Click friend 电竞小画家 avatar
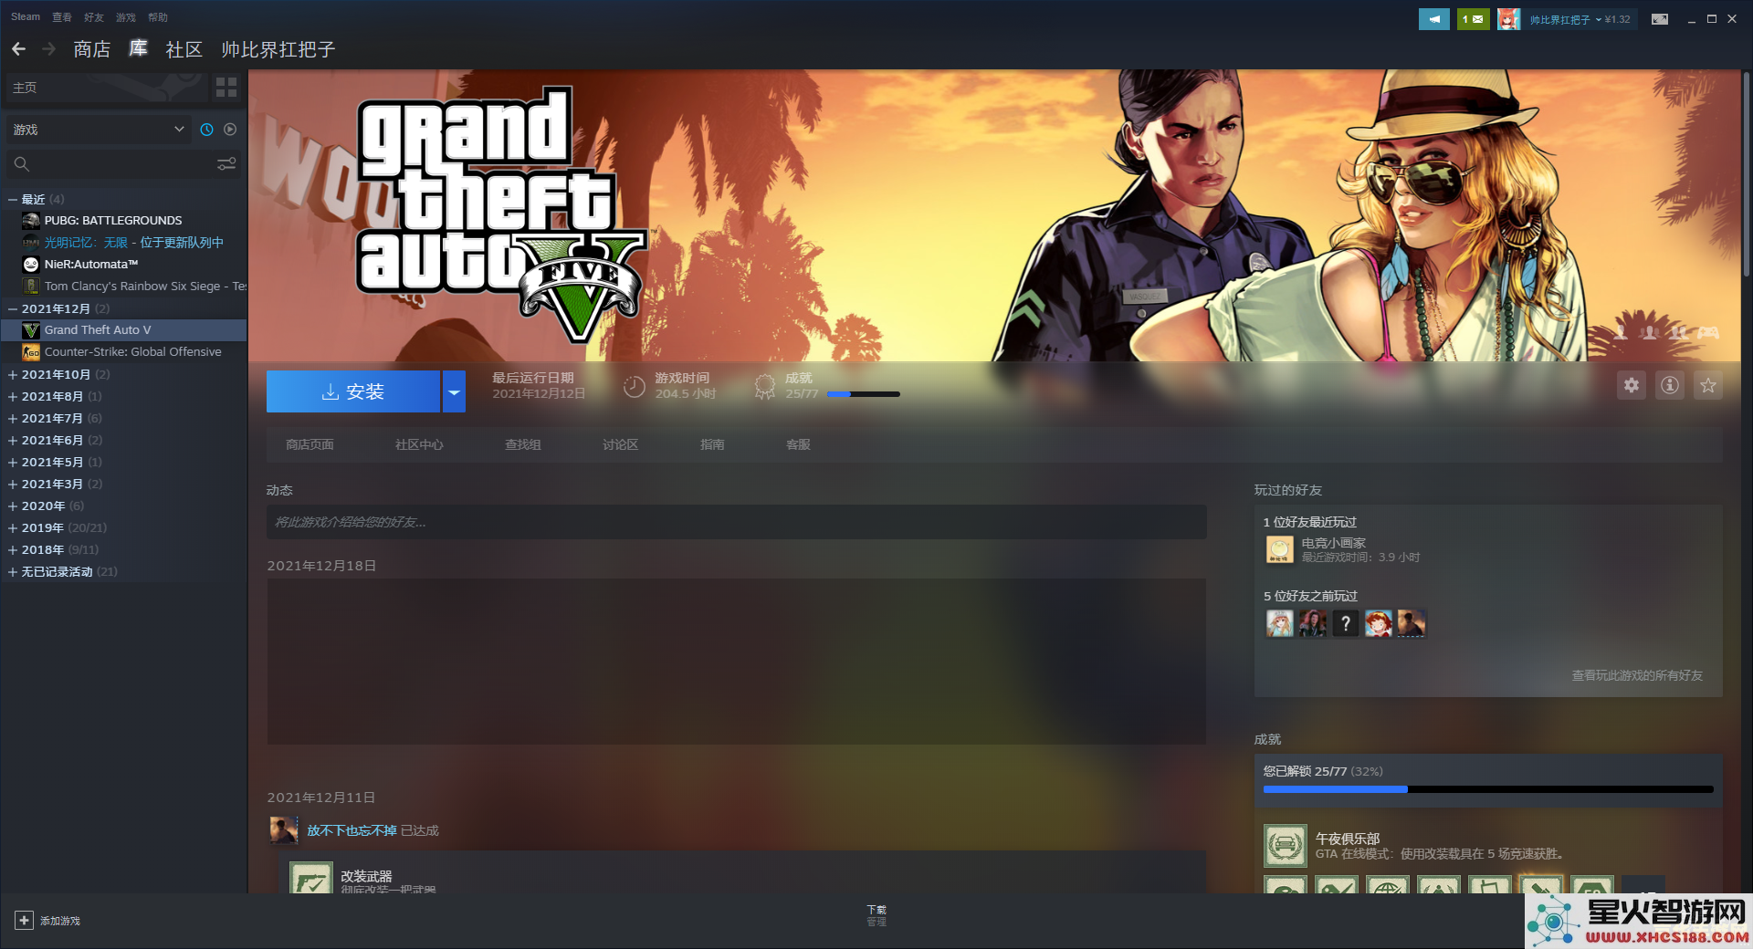 (1279, 549)
